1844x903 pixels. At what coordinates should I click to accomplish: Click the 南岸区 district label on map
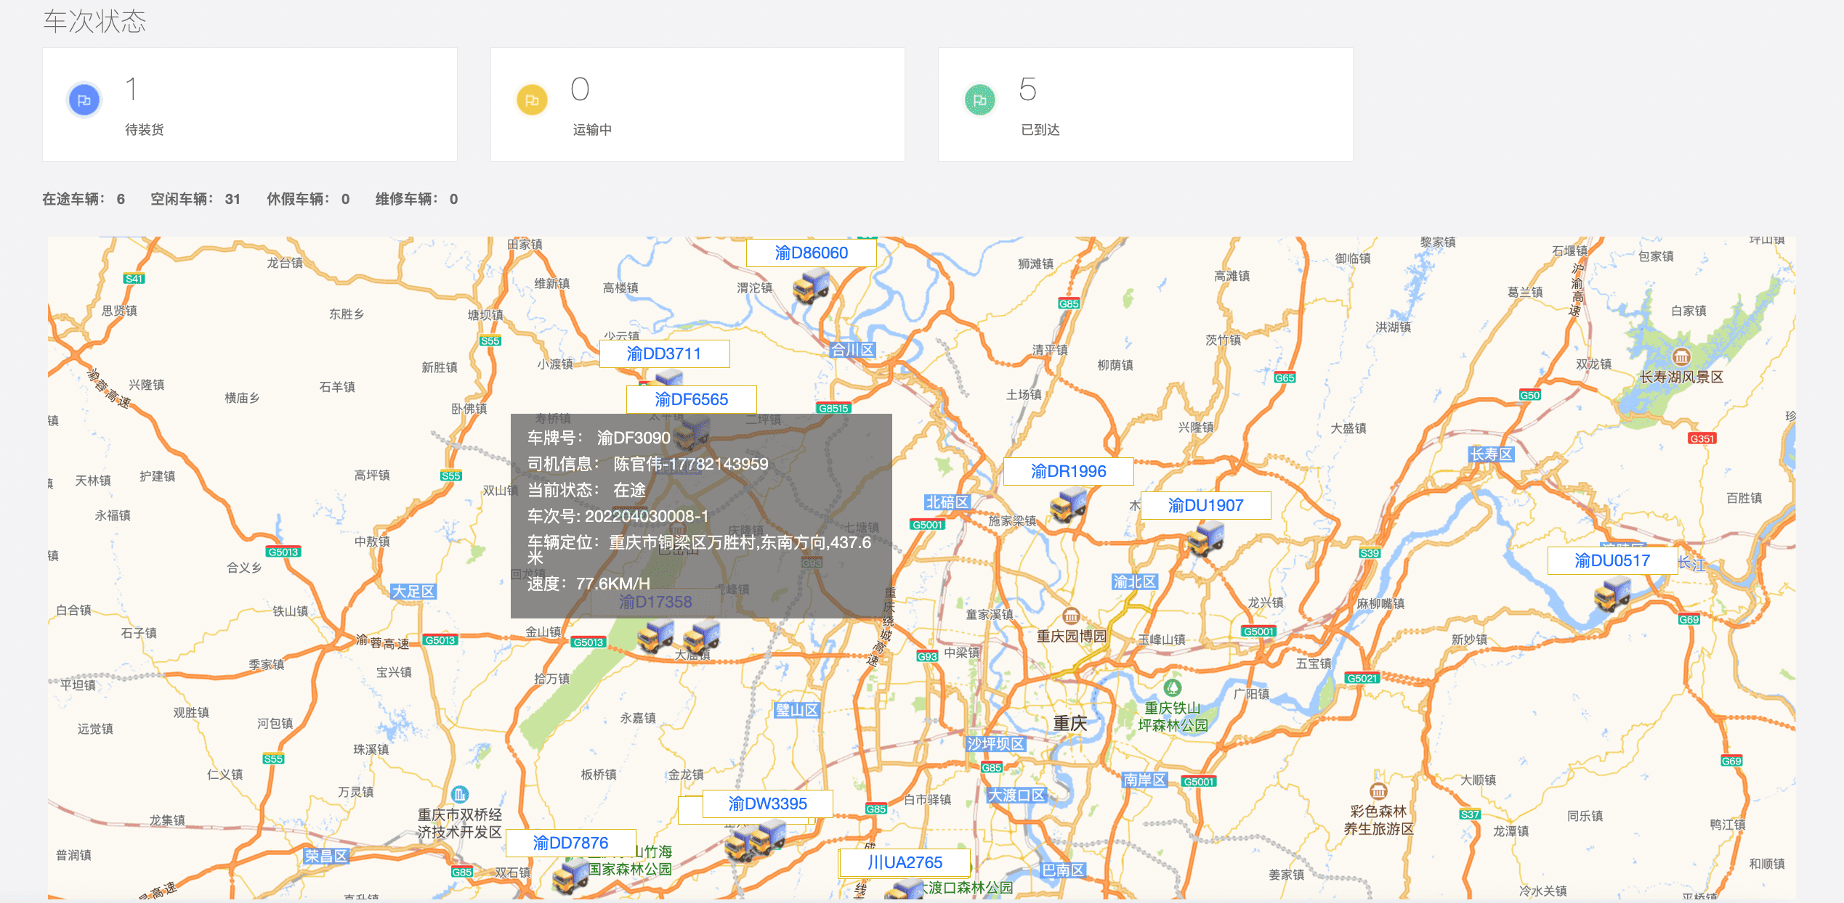[x=1144, y=780]
